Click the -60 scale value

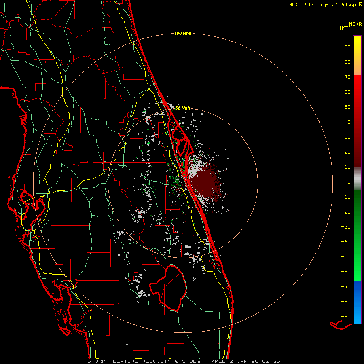pos(346,272)
